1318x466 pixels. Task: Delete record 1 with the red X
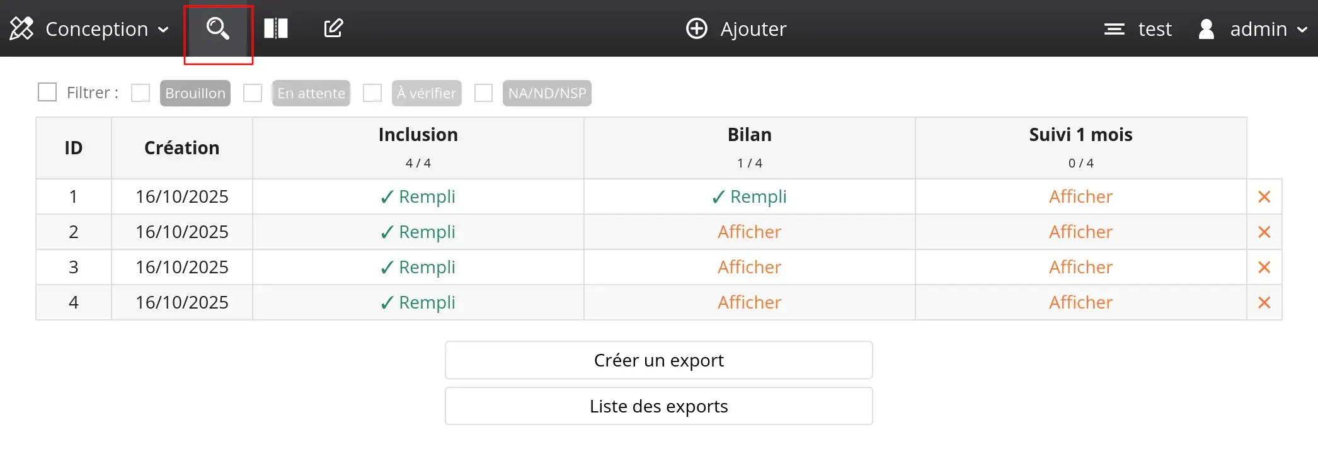[1264, 197]
